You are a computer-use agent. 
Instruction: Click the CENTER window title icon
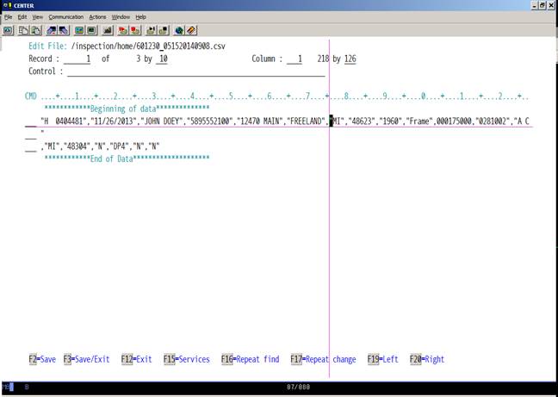click(7, 5)
